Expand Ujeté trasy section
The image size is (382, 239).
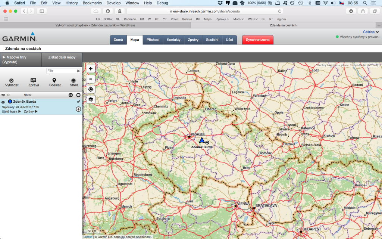point(11,111)
